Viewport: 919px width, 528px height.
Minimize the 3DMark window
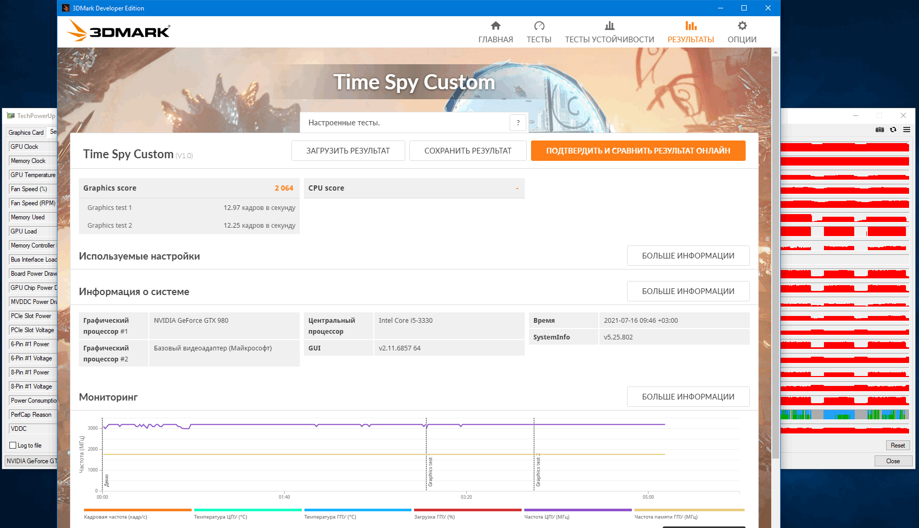[721, 8]
